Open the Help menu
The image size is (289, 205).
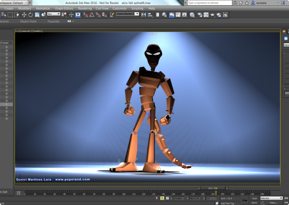(152, 9)
